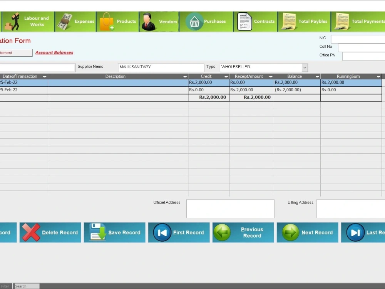Expand the Type WHOLESELLER dropdown
This screenshot has height=289, width=385.
305,67
